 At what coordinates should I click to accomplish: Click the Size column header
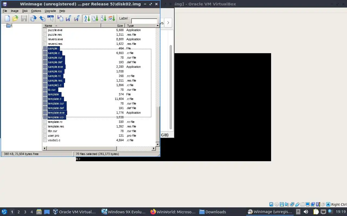(113, 26)
